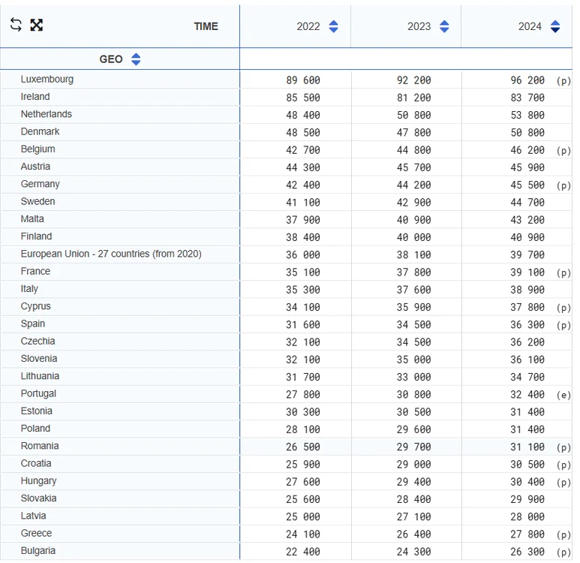Click Luxembourg 2022 value 89 600
The width and height of the screenshot is (580, 563).
click(303, 80)
